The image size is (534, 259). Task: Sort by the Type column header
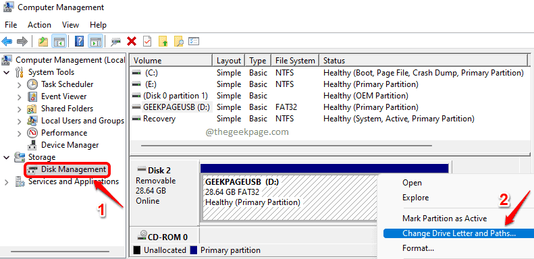tap(258, 61)
